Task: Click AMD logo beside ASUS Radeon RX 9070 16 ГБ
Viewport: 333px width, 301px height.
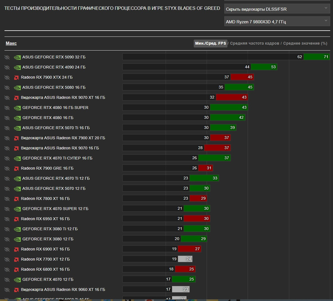Action: [16, 148]
